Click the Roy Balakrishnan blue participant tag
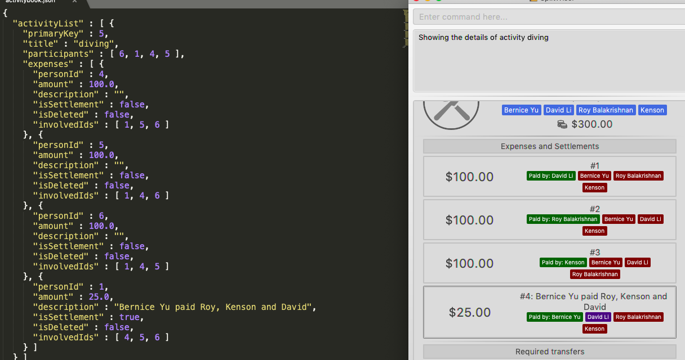Screen dimensions: 685x360 606,110
